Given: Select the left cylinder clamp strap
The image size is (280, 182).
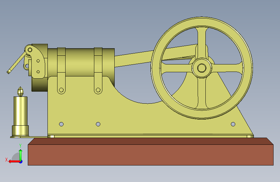Looking at the screenshot, I should coord(61,71).
